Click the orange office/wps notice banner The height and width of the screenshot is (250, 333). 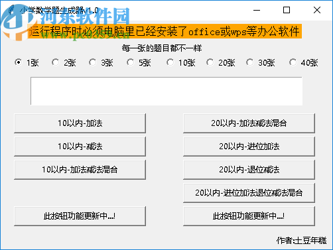click(x=165, y=31)
